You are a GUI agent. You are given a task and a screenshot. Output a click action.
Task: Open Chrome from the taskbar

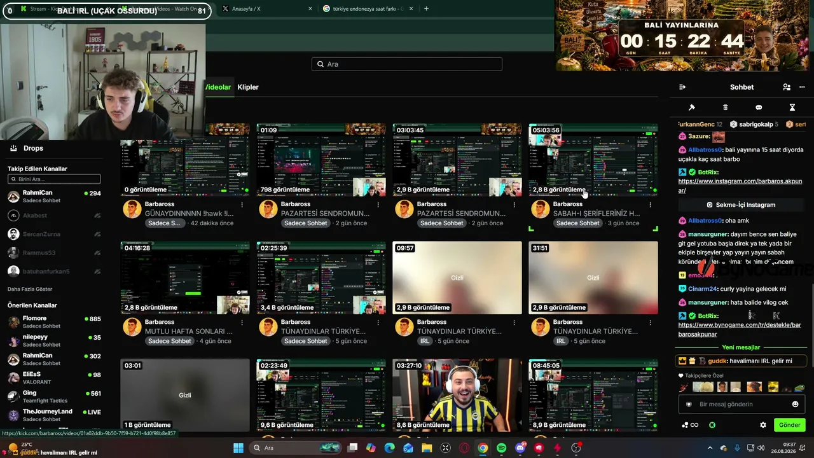[483, 448]
